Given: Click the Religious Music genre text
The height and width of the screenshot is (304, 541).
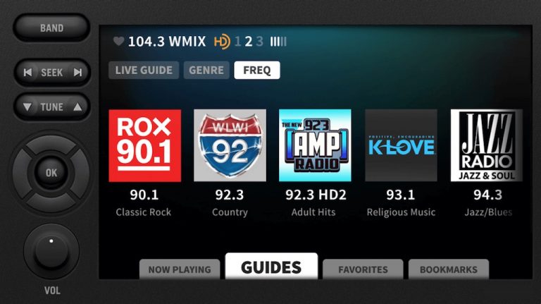Looking at the screenshot, I should click(401, 212).
